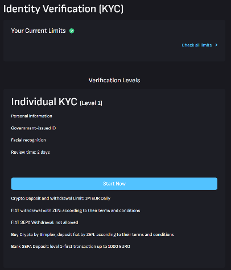This screenshot has width=231, height=270.
Task: Click the Bank SEPA Deposit level 1 line
Action: [x=71, y=246]
